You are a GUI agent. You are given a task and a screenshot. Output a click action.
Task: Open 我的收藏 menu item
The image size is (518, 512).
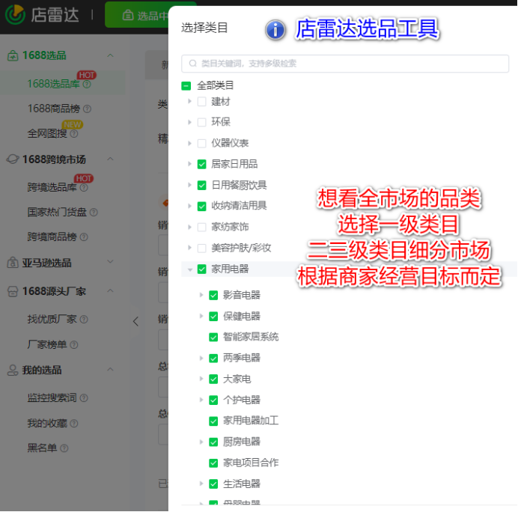[47, 423]
